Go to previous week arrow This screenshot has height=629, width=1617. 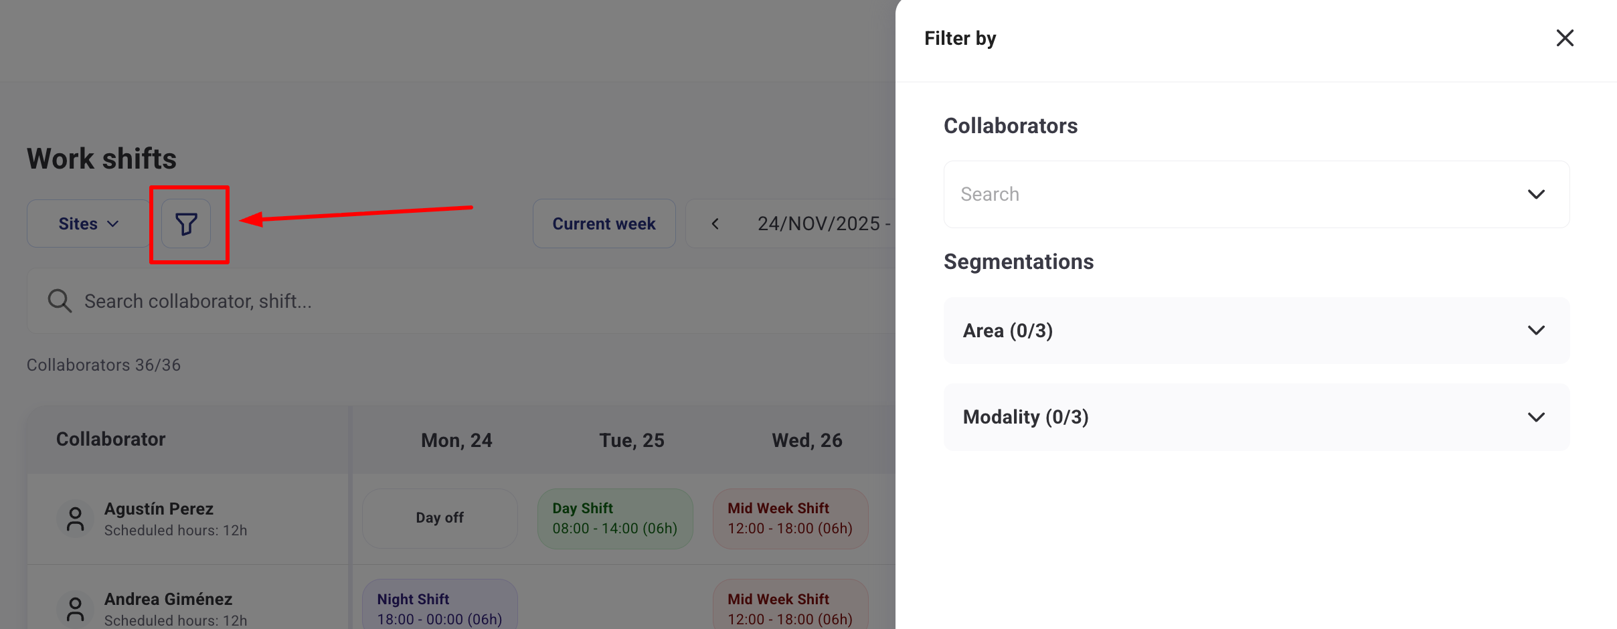click(715, 223)
